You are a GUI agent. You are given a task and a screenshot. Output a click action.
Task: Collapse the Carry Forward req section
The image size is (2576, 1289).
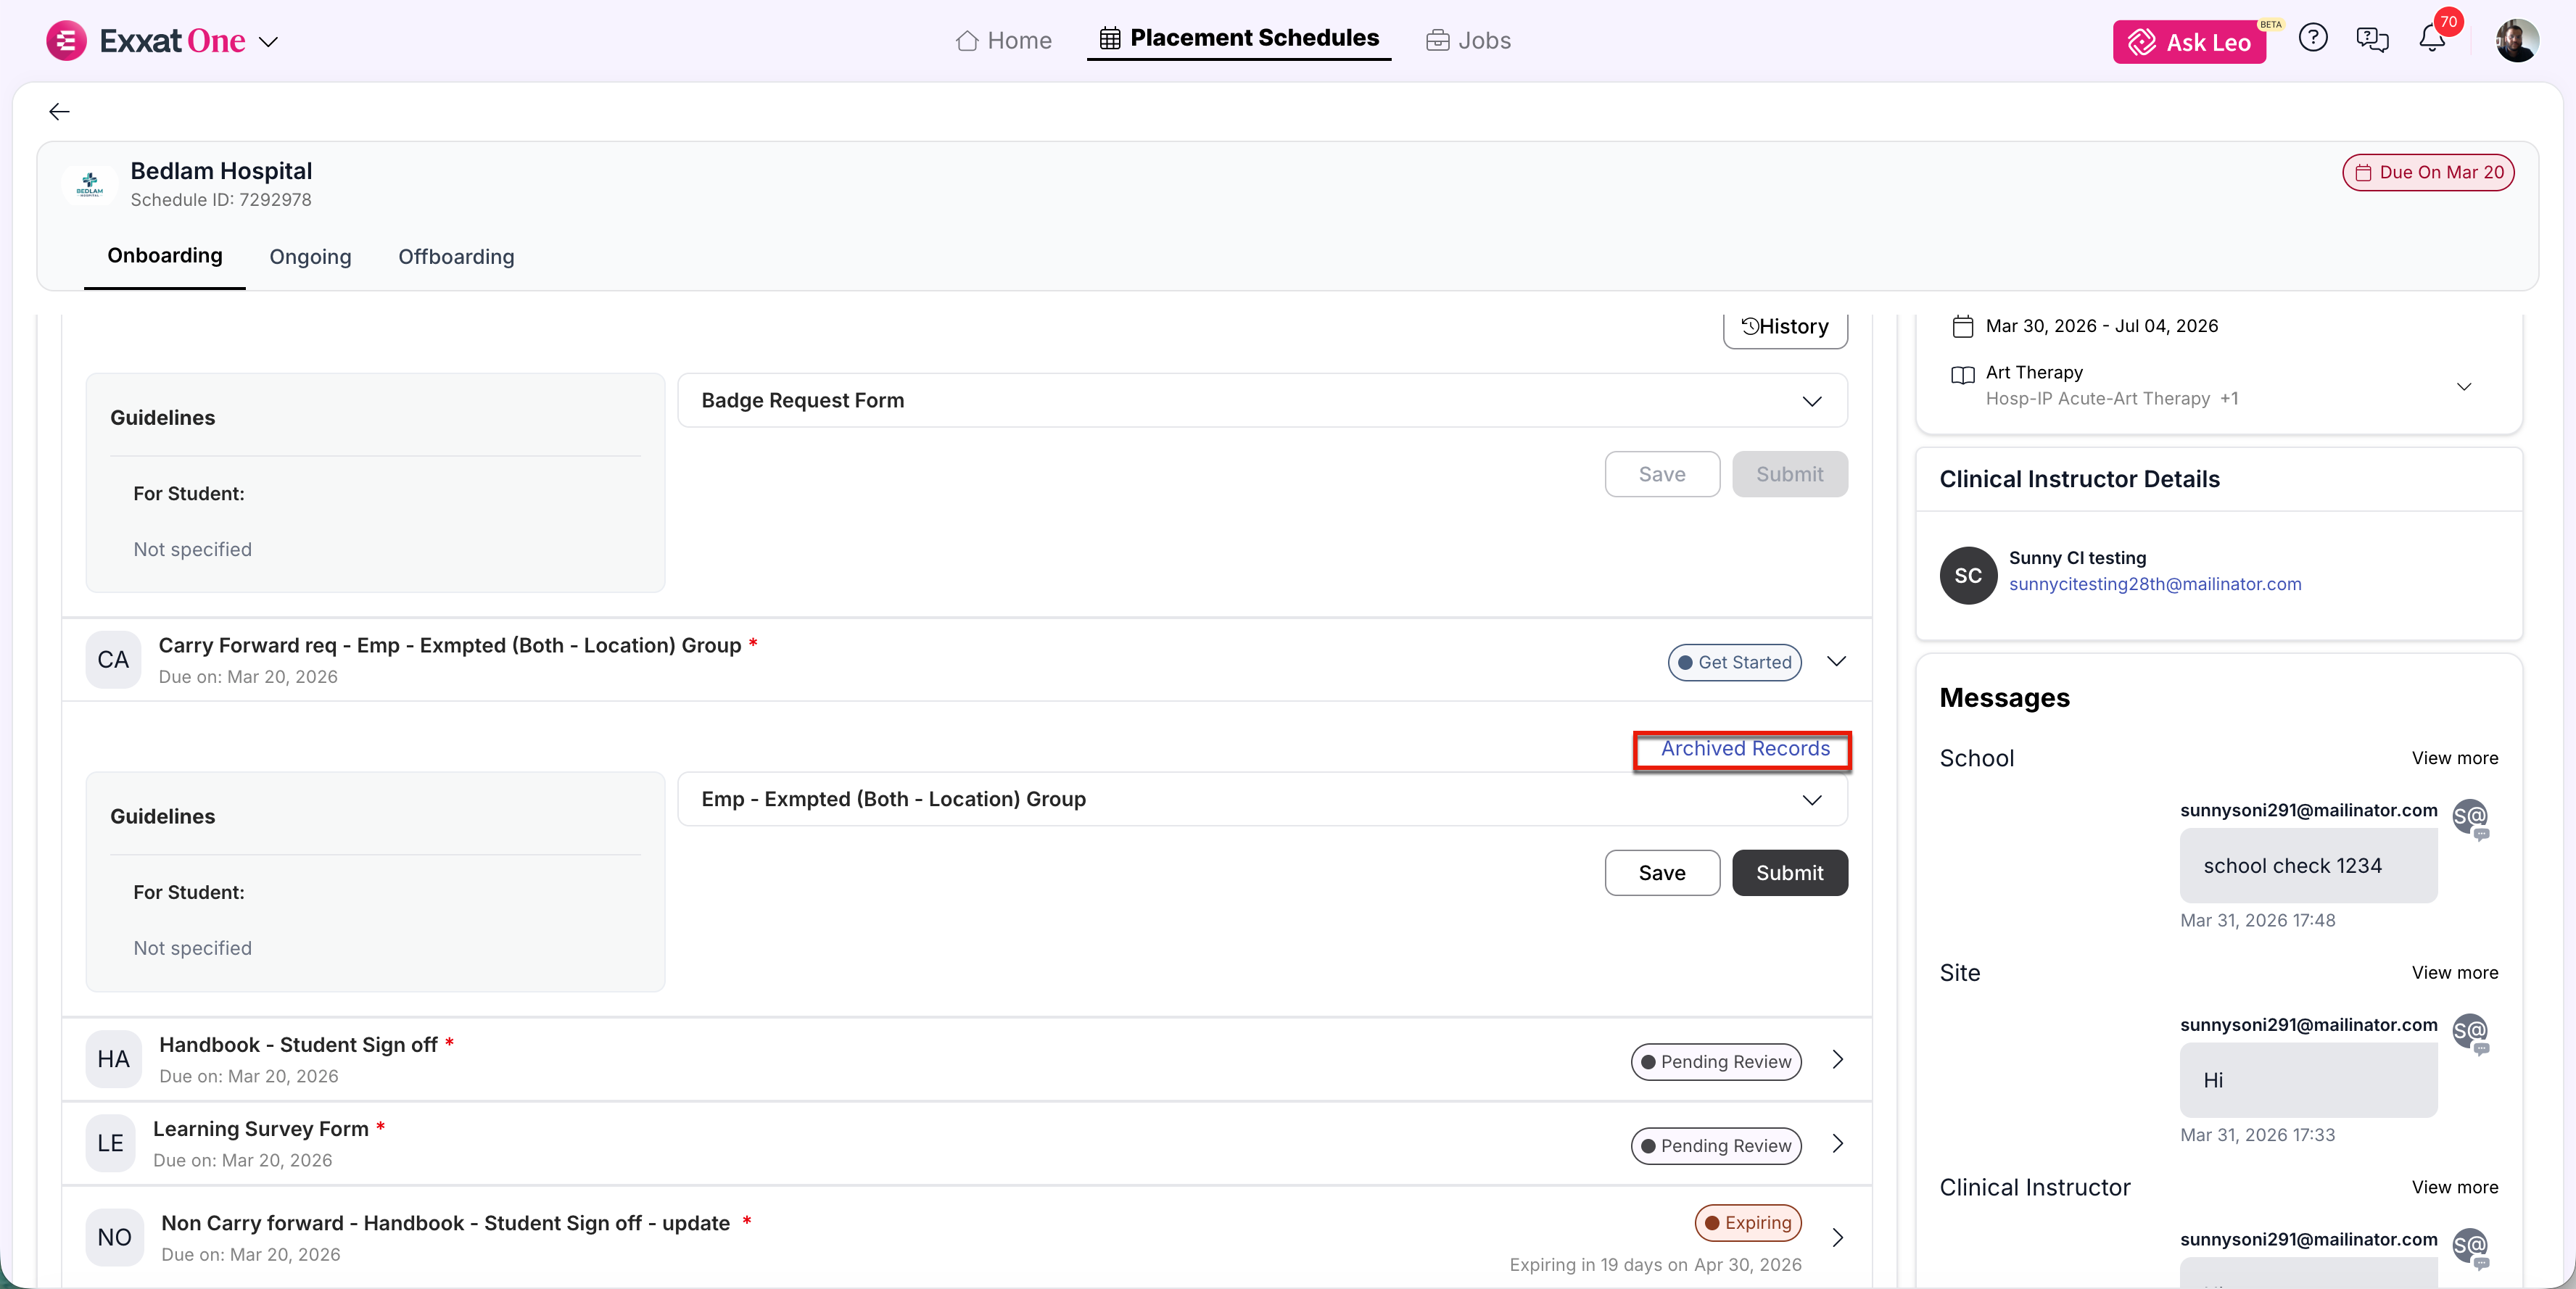click(x=1836, y=661)
